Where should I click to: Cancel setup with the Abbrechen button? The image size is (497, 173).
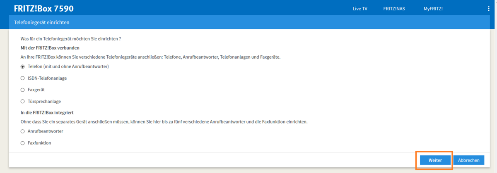point(468,160)
